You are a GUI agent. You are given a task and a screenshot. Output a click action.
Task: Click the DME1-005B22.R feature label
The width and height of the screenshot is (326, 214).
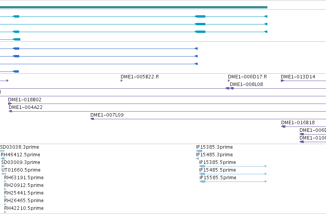tap(140, 77)
